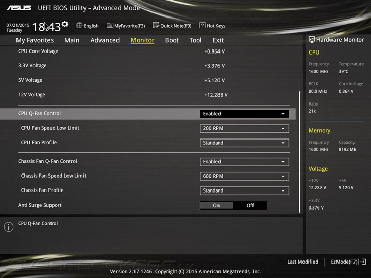Turn Anti Surge Support On
Screen dimensions: 371x278
[x=216, y=205]
